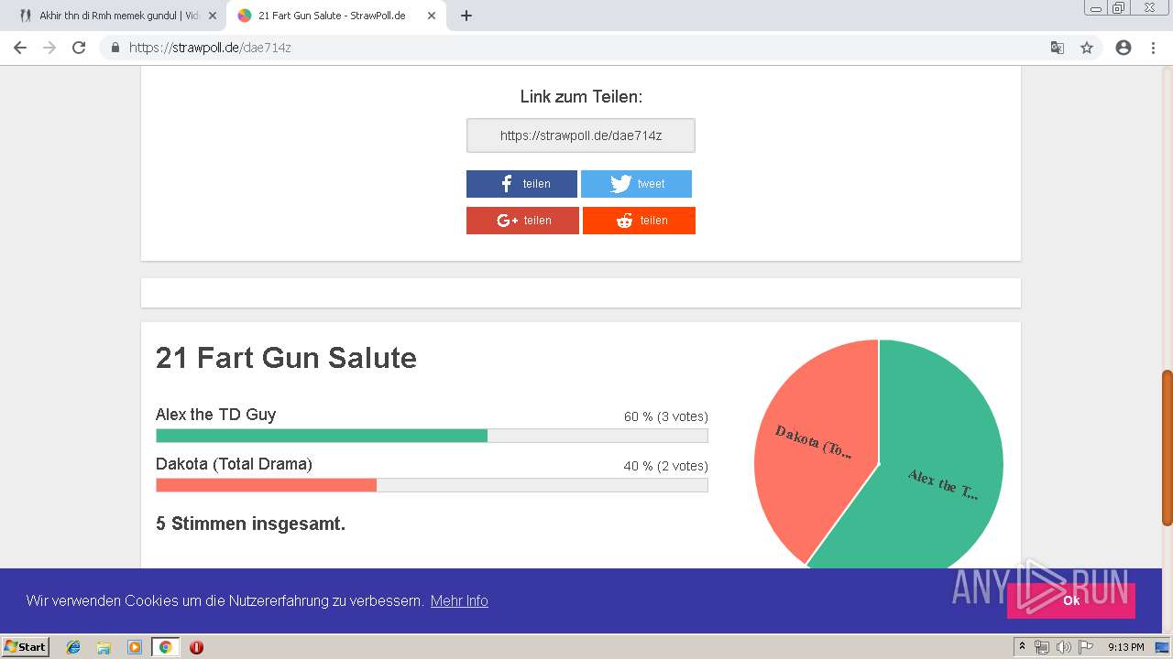
Task: Share the poll on Reddit
Action: (639, 221)
